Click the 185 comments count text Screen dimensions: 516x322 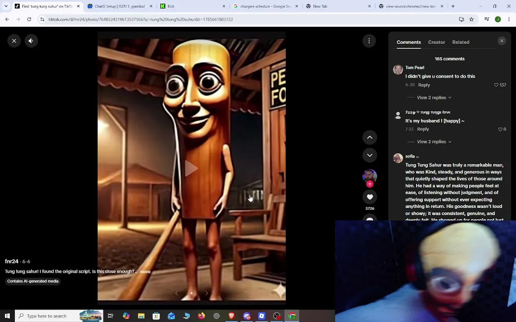(x=450, y=59)
